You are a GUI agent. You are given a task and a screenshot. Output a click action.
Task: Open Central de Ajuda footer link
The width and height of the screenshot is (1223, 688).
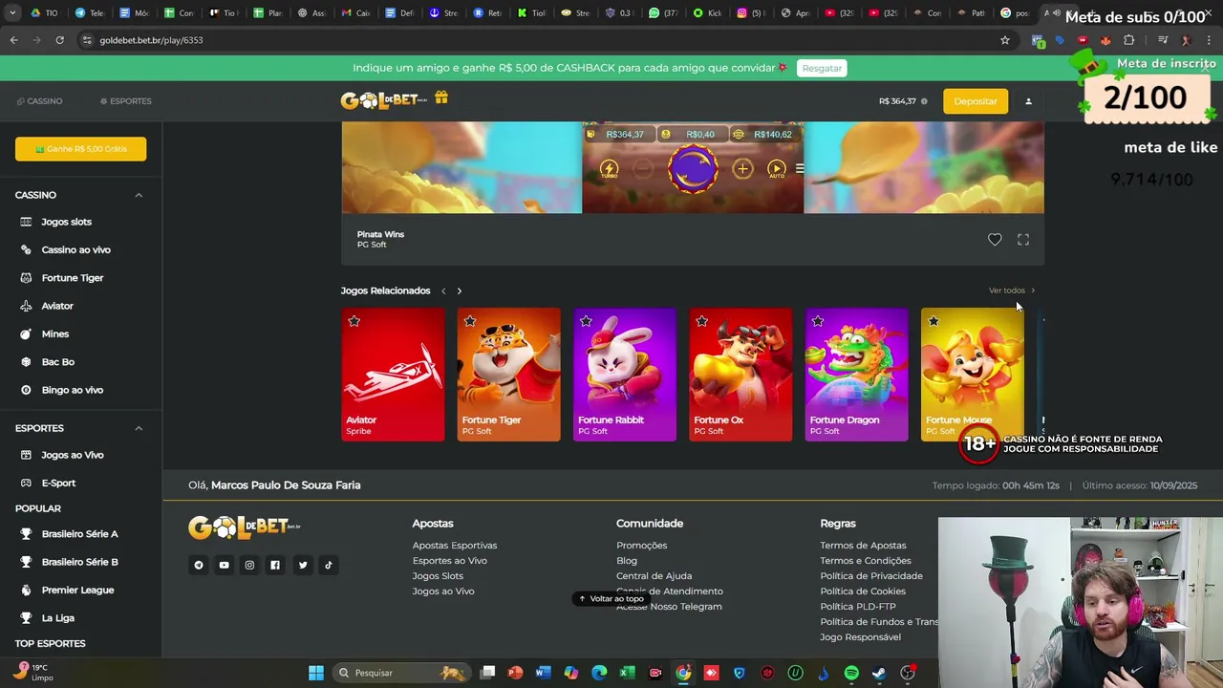click(654, 576)
